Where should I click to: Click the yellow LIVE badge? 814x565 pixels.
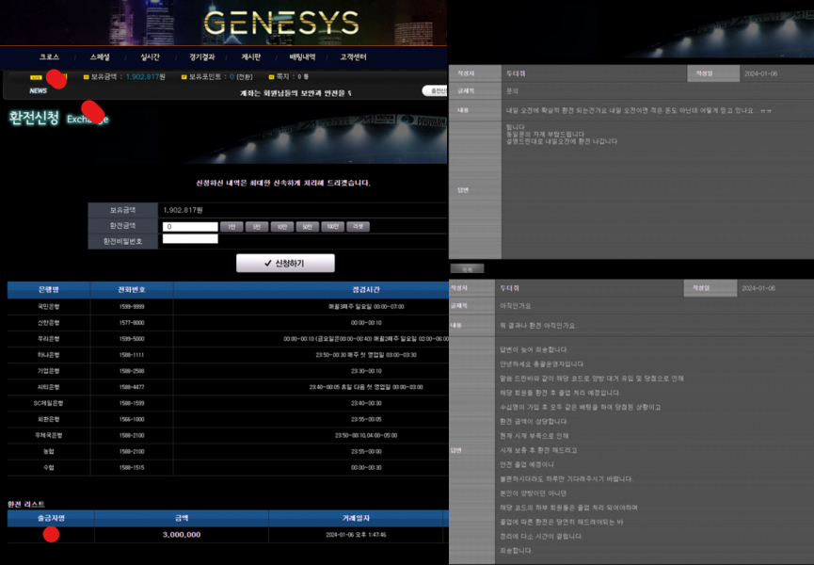(36, 77)
